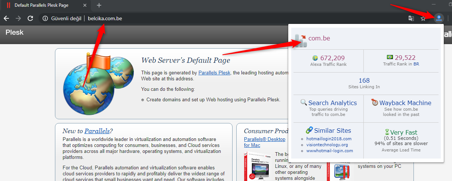Image resolution: width=452 pixels, height=181 pixels.
Task: Click 'Top queries driving traffic' description
Action: click(328, 112)
